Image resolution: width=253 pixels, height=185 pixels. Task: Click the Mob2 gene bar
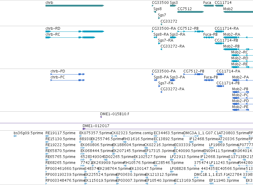click(x=238, y=12)
